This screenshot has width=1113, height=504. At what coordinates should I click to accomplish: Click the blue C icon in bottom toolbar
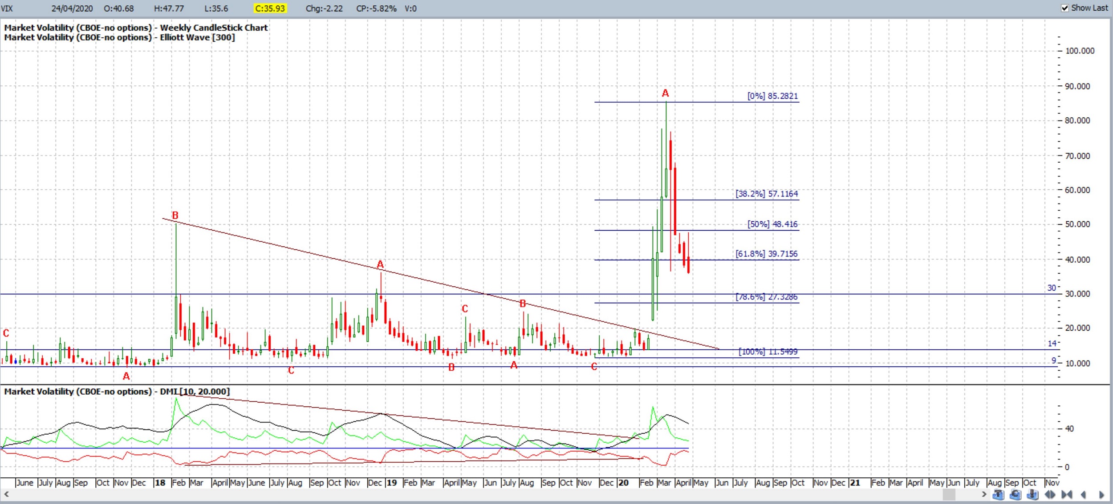1015,494
